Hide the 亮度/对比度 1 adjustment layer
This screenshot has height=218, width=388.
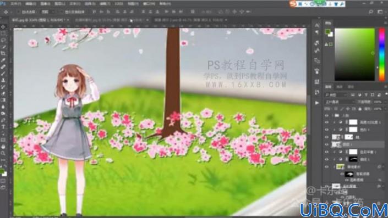(326, 122)
